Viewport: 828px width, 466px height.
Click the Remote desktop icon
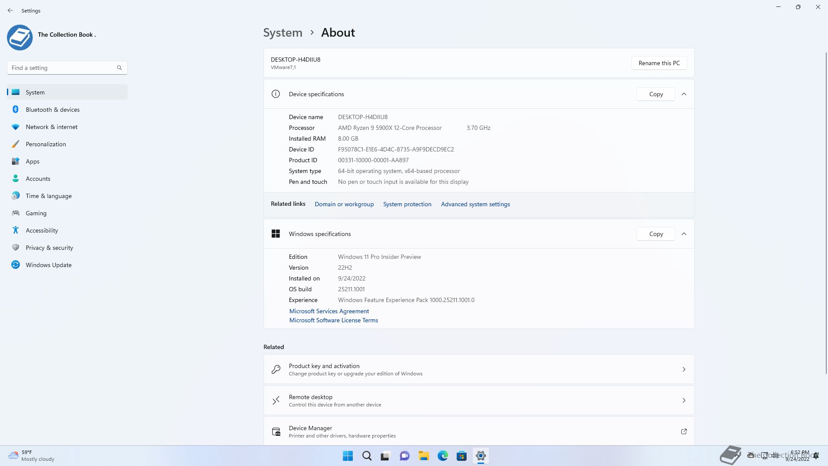(x=276, y=400)
